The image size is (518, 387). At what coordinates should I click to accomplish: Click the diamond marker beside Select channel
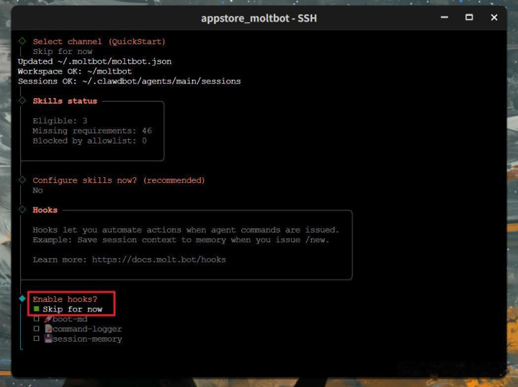pos(22,41)
